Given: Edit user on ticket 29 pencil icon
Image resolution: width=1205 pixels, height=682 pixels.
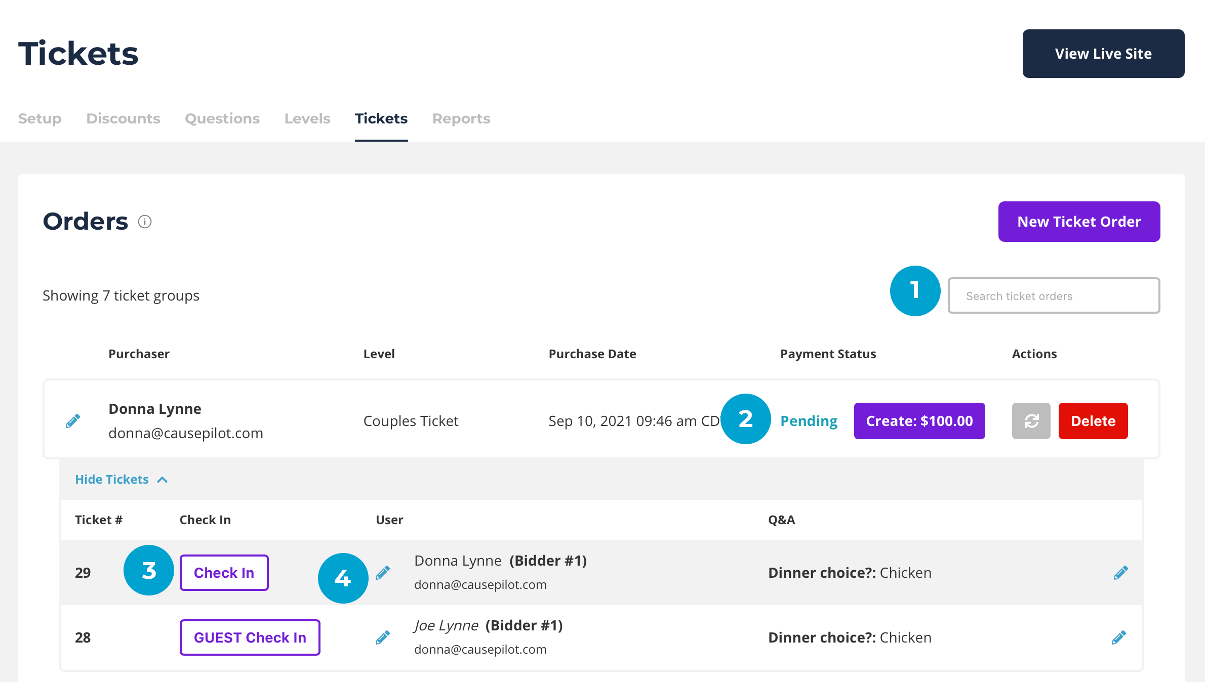Looking at the screenshot, I should (x=383, y=573).
